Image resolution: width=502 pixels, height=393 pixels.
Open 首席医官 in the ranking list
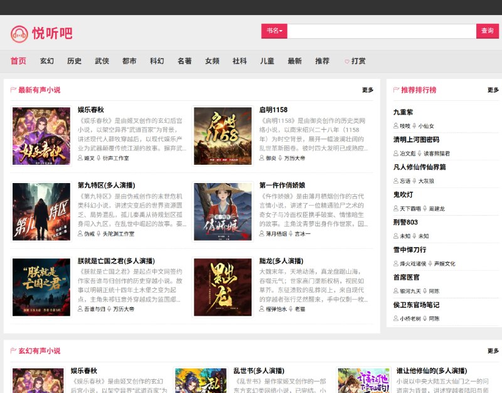(x=406, y=277)
